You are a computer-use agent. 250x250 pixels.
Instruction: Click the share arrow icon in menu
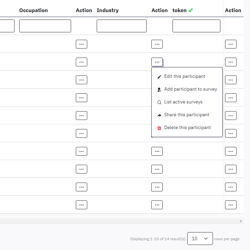click(159, 115)
